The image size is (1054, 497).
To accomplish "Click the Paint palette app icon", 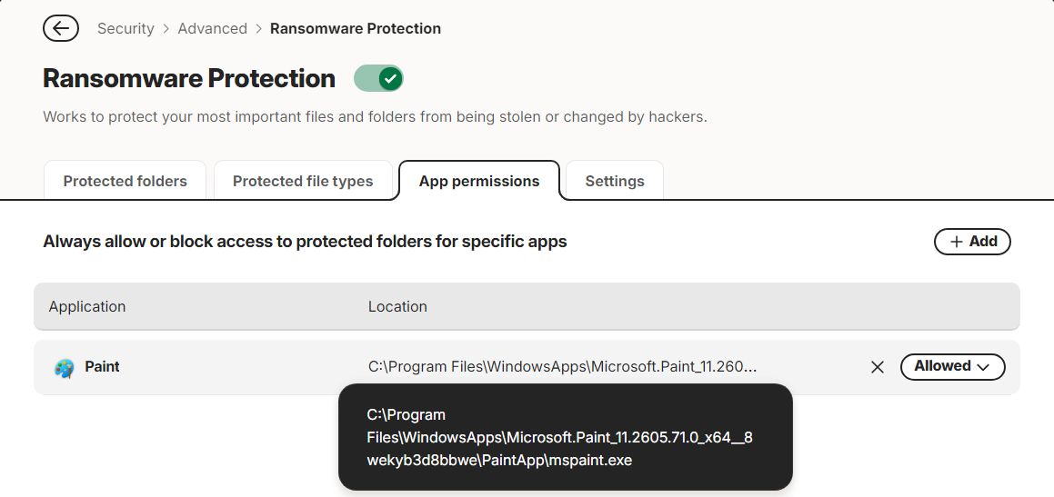I will (x=65, y=368).
